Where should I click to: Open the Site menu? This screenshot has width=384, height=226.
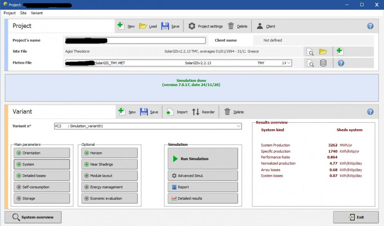(23, 13)
